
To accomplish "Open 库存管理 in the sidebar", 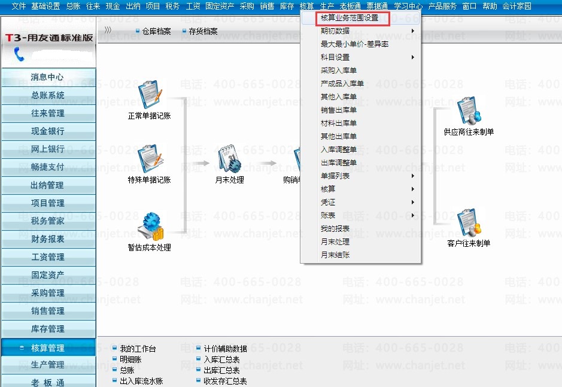I will pos(48,329).
